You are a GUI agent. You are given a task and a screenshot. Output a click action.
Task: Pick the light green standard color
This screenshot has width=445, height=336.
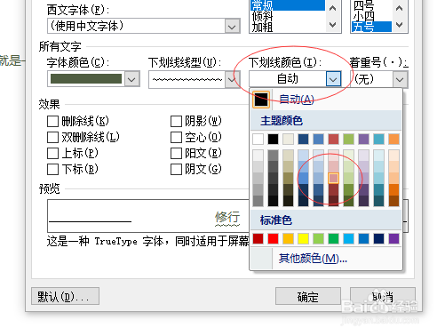click(x=318, y=238)
